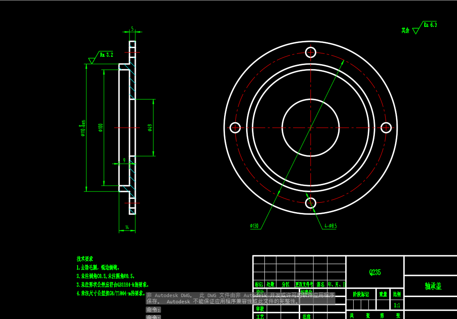This screenshot has width=457, height=319.
Task: Select the Ra 3.2 surface roughness label
Action: point(106,55)
